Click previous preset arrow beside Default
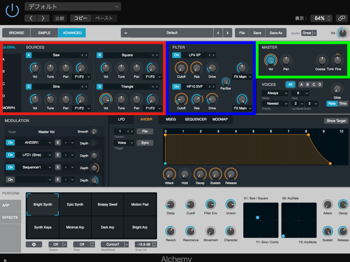The width and height of the screenshot is (350, 262). [218, 33]
